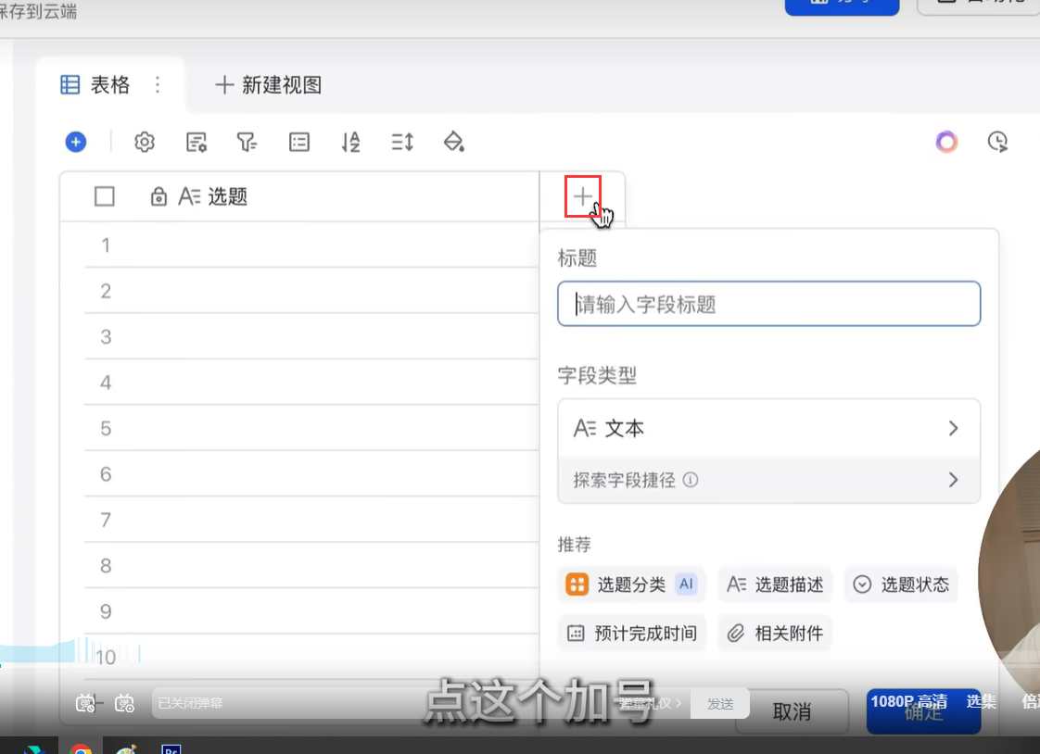This screenshot has height=754, width=1040.
Task: Focus the 请输入字段标题 title input
Action: 768,304
